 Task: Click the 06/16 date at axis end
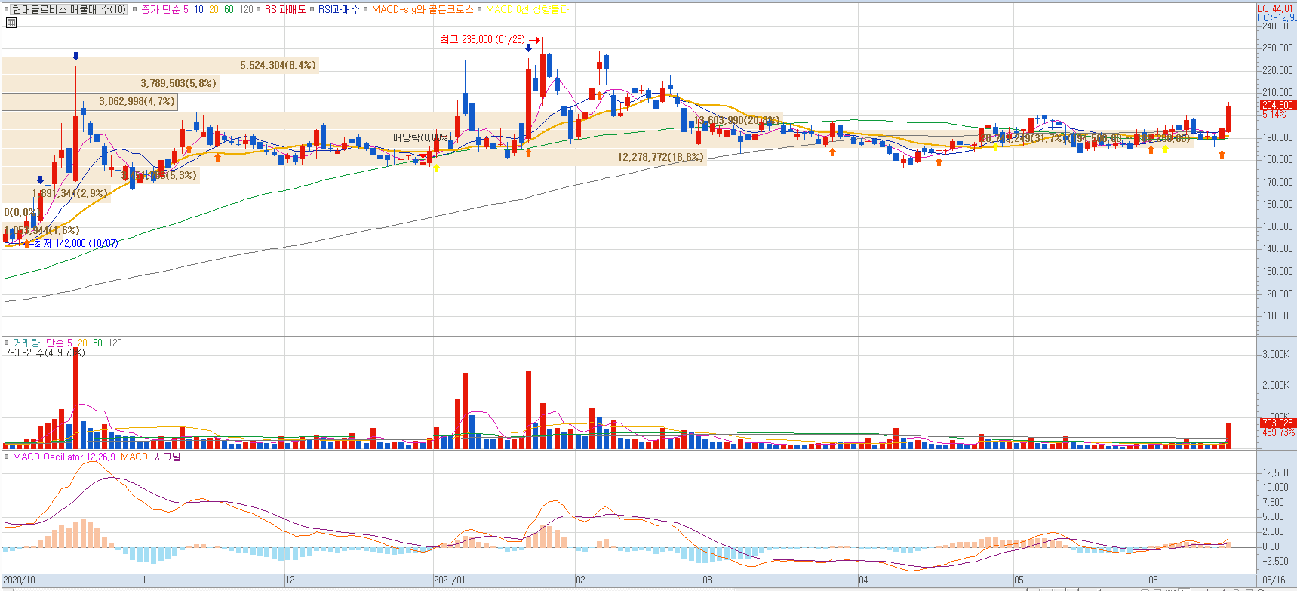click(1274, 580)
